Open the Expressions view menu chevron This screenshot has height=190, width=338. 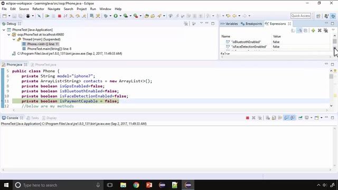pyautogui.click(x=333, y=30)
